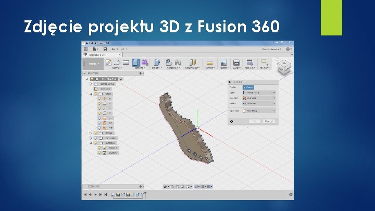Play the design timeline
This screenshot has width=375, height=211.
(x=101, y=194)
